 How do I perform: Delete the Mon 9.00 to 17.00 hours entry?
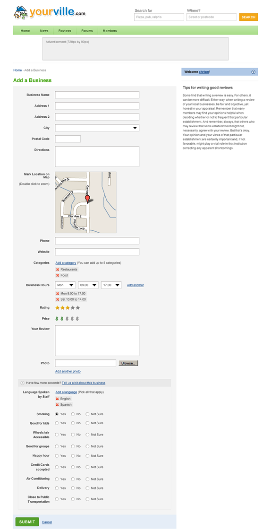(58, 294)
